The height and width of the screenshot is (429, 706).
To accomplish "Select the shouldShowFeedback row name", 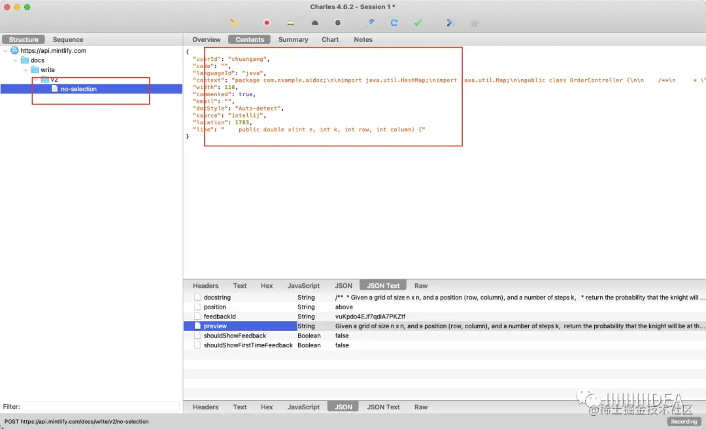I will tap(235, 335).
